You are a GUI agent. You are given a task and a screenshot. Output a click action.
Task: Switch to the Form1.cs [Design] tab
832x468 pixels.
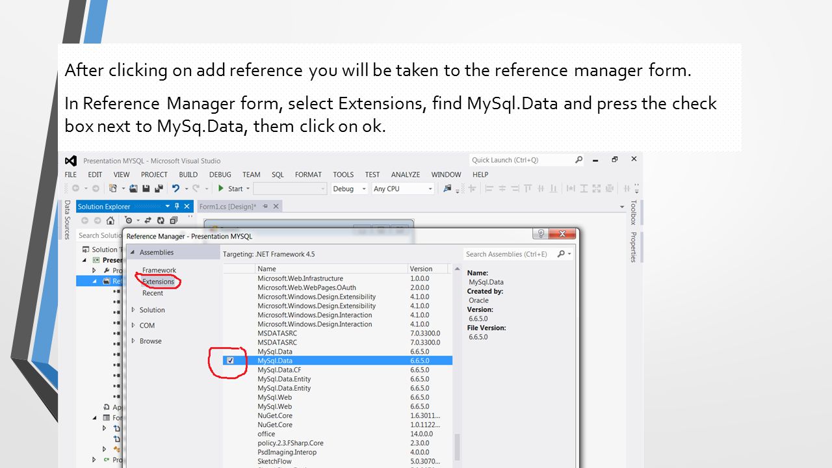tap(227, 206)
